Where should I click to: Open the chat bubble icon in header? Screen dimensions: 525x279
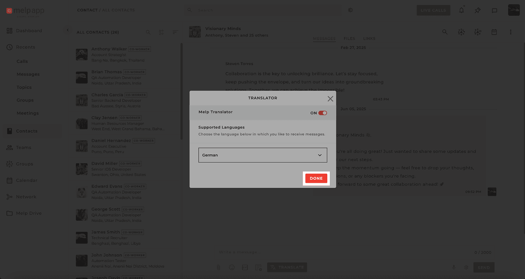click(494, 10)
